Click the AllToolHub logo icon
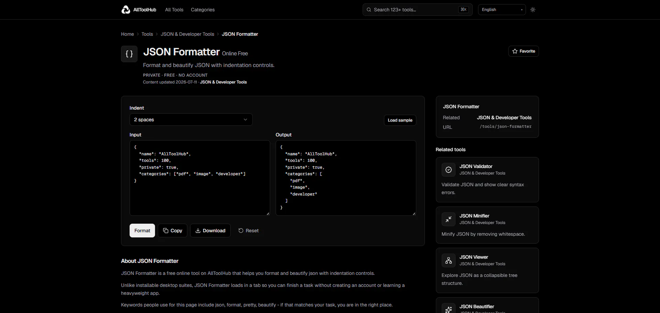Screen dimensions: 660x313 tap(126, 10)
